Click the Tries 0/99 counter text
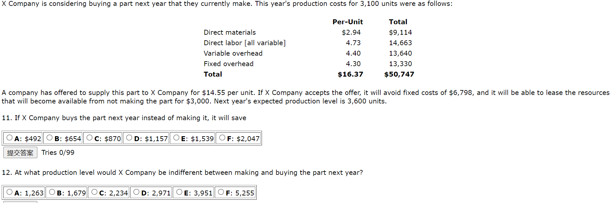 [x=58, y=152]
